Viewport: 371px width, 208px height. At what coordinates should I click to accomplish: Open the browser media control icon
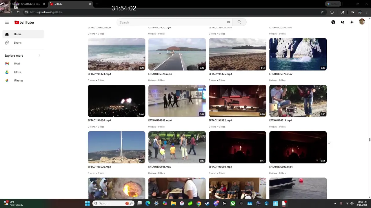click(353, 12)
